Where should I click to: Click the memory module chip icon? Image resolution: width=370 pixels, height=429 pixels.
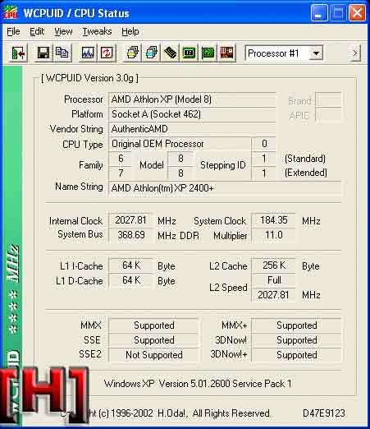(x=170, y=53)
